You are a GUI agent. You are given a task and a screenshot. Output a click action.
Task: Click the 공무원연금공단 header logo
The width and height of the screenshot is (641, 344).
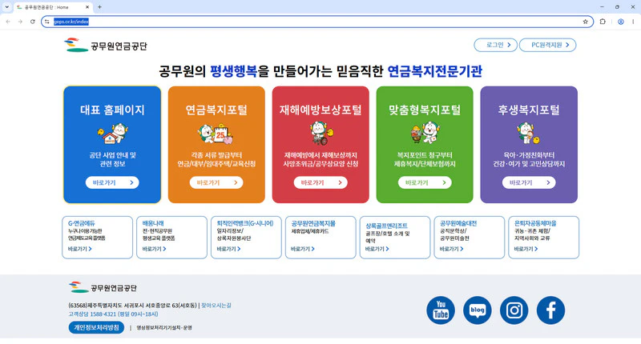coord(106,45)
